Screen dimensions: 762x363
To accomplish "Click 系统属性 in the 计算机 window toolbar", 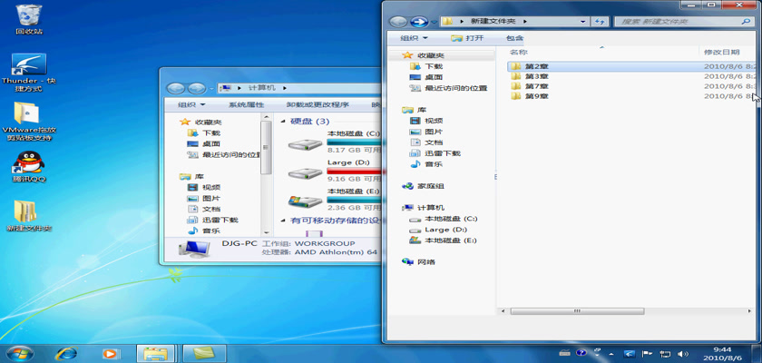I will pyautogui.click(x=246, y=105).
